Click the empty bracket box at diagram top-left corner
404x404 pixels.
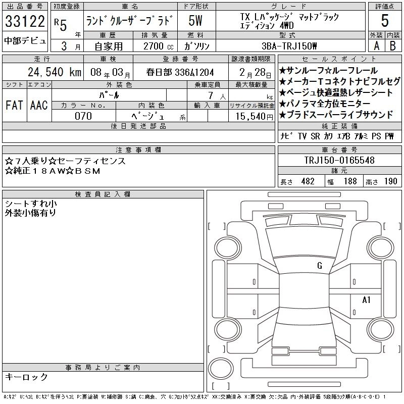coord(217,226)
